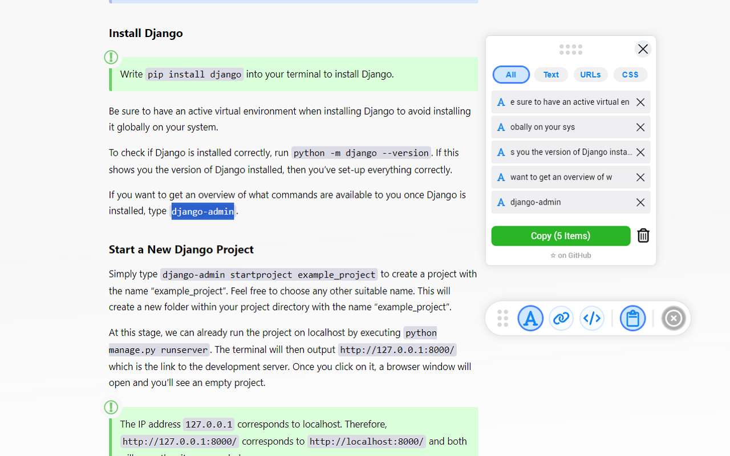Remove the 'django-admin' list item

pyautogui.click(x=640, y=202)
